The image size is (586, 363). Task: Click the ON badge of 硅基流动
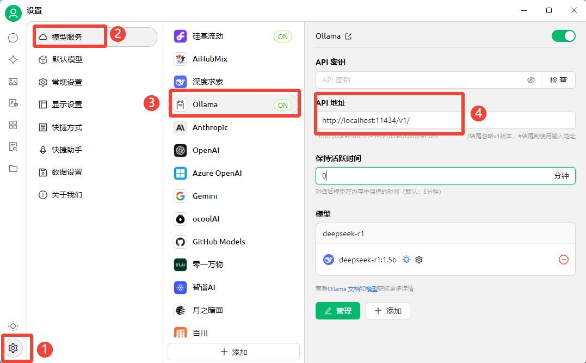coord(283,36)
